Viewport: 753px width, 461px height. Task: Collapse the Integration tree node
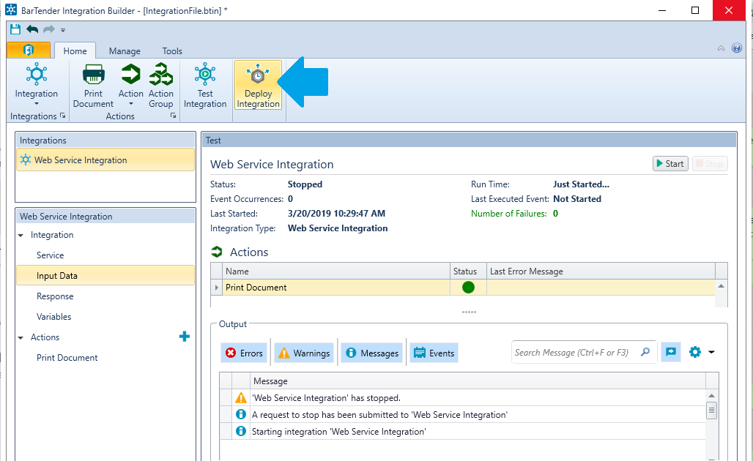(x=21, y=235)
